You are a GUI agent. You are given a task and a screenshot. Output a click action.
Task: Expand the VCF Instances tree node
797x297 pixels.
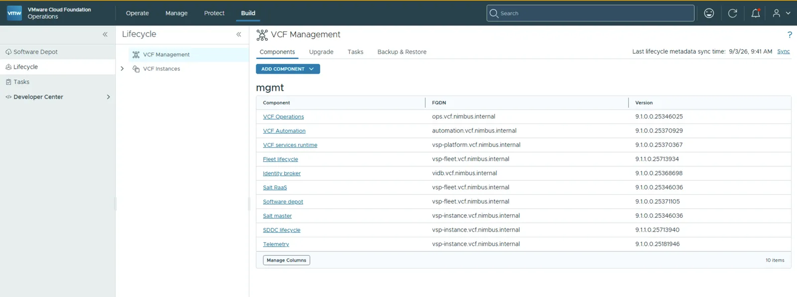click(x=122, y=69)
